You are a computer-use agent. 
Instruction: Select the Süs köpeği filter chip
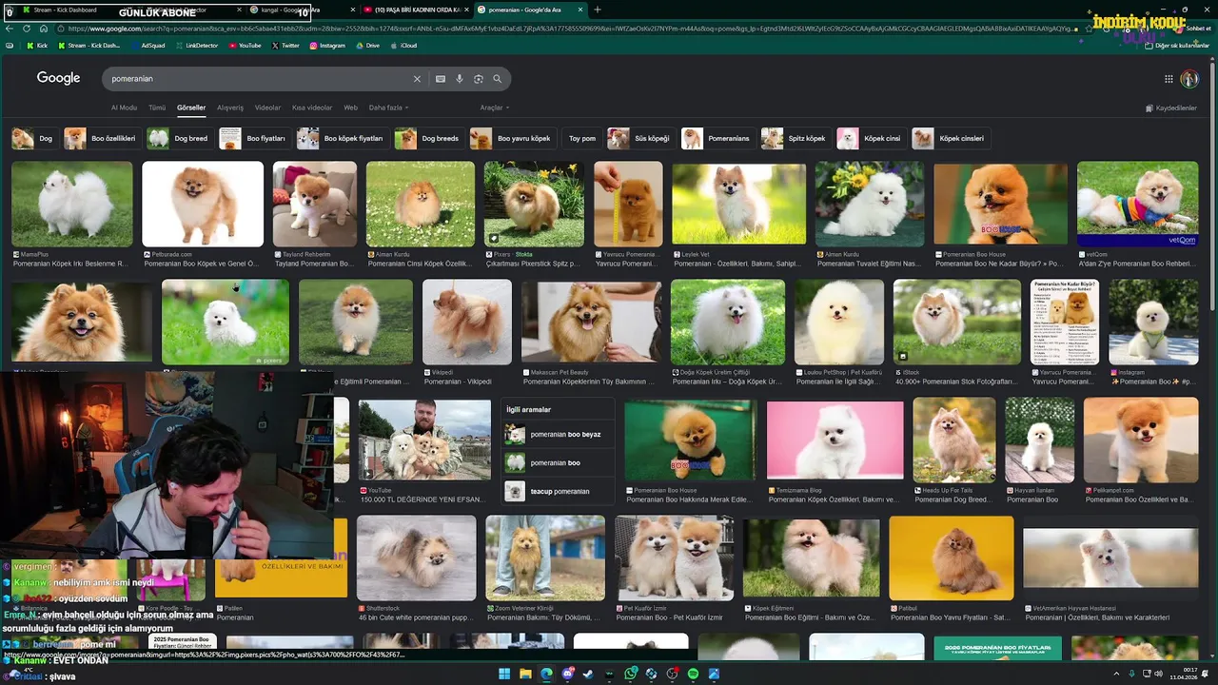tap(640, 139)
